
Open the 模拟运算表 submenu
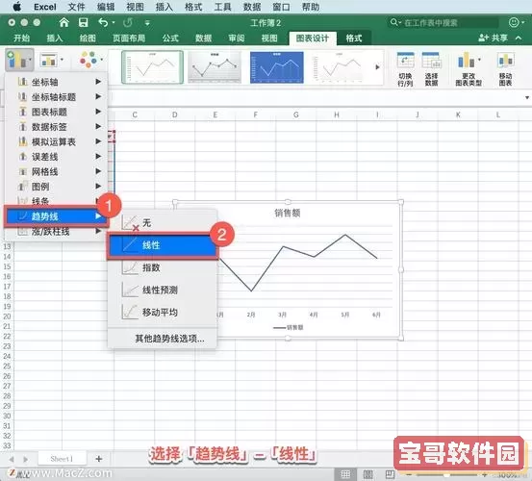point(57,141)
